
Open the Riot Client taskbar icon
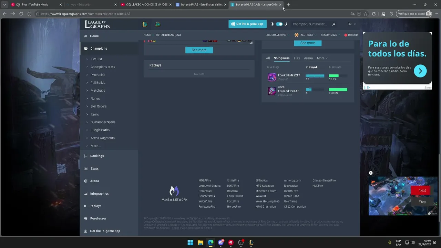(x=231, y=242)
